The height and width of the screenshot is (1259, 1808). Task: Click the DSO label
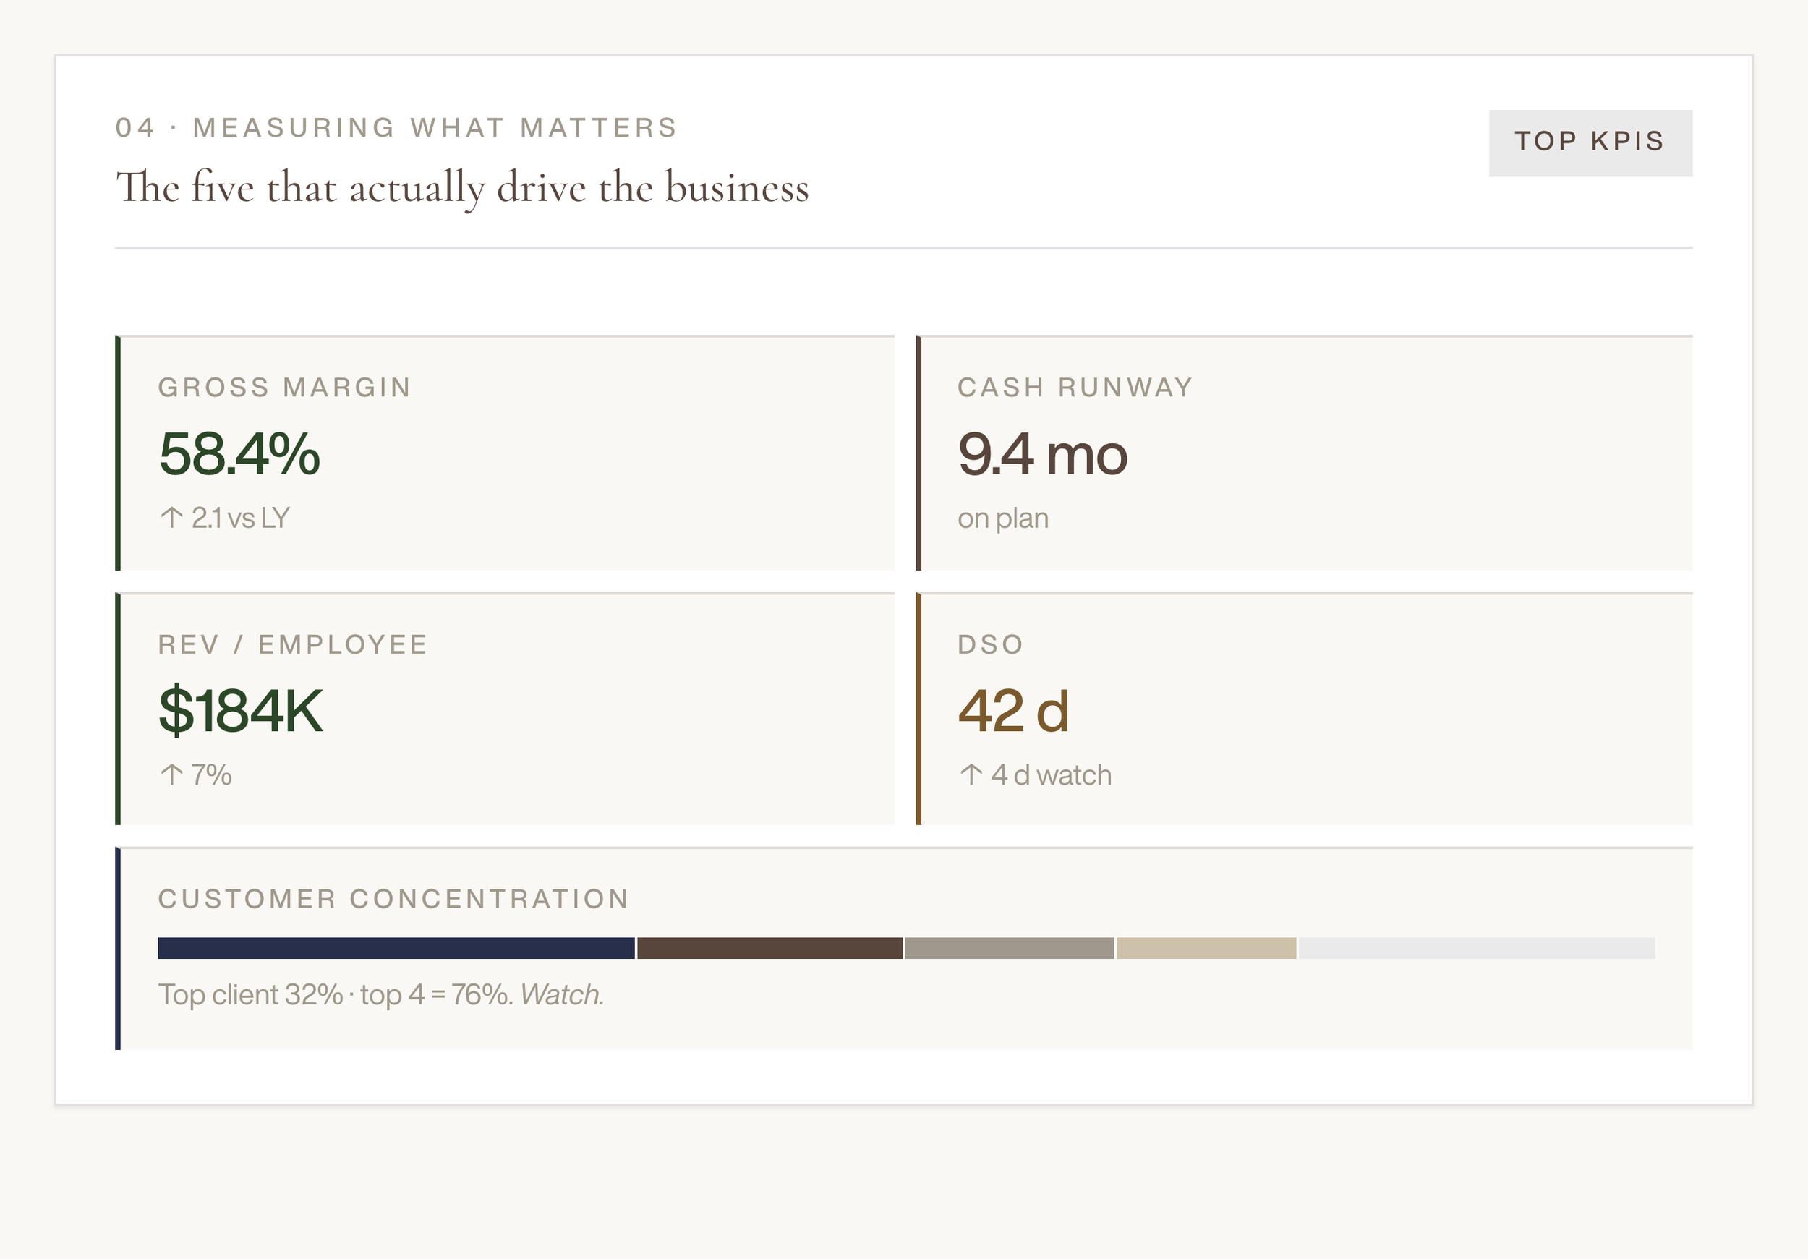[x=991, y=645]
